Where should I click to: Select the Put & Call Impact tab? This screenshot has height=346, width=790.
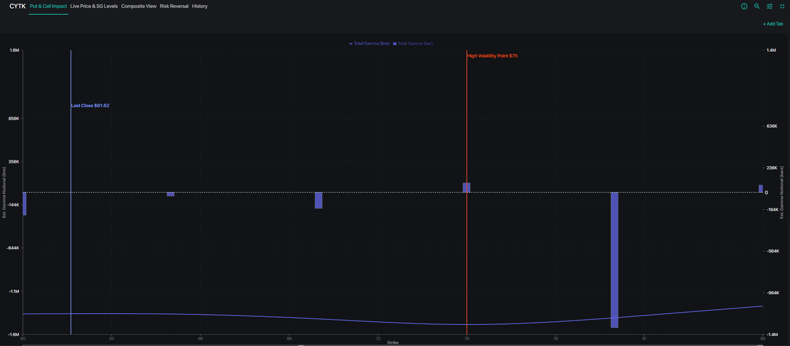[x=48, y=6]
